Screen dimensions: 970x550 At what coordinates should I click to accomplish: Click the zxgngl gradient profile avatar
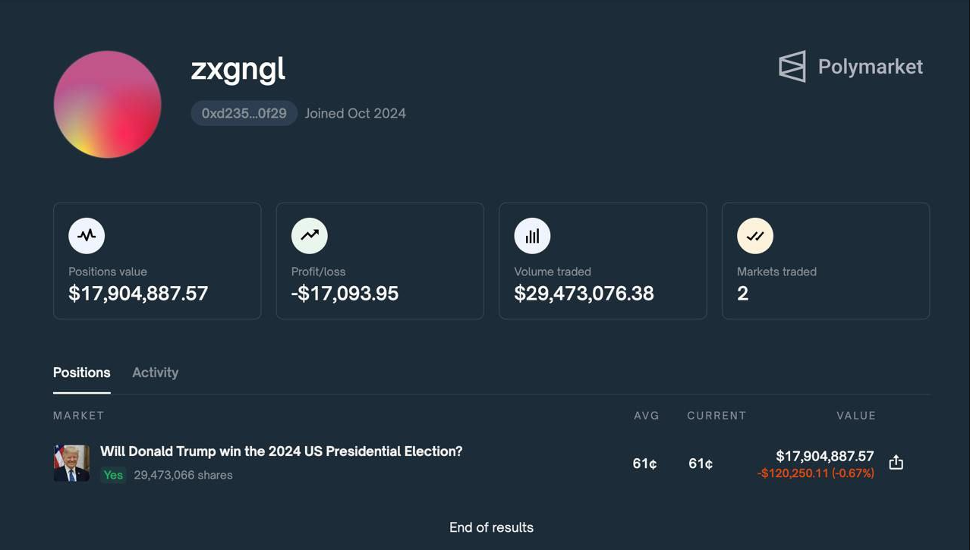[107, 105]
